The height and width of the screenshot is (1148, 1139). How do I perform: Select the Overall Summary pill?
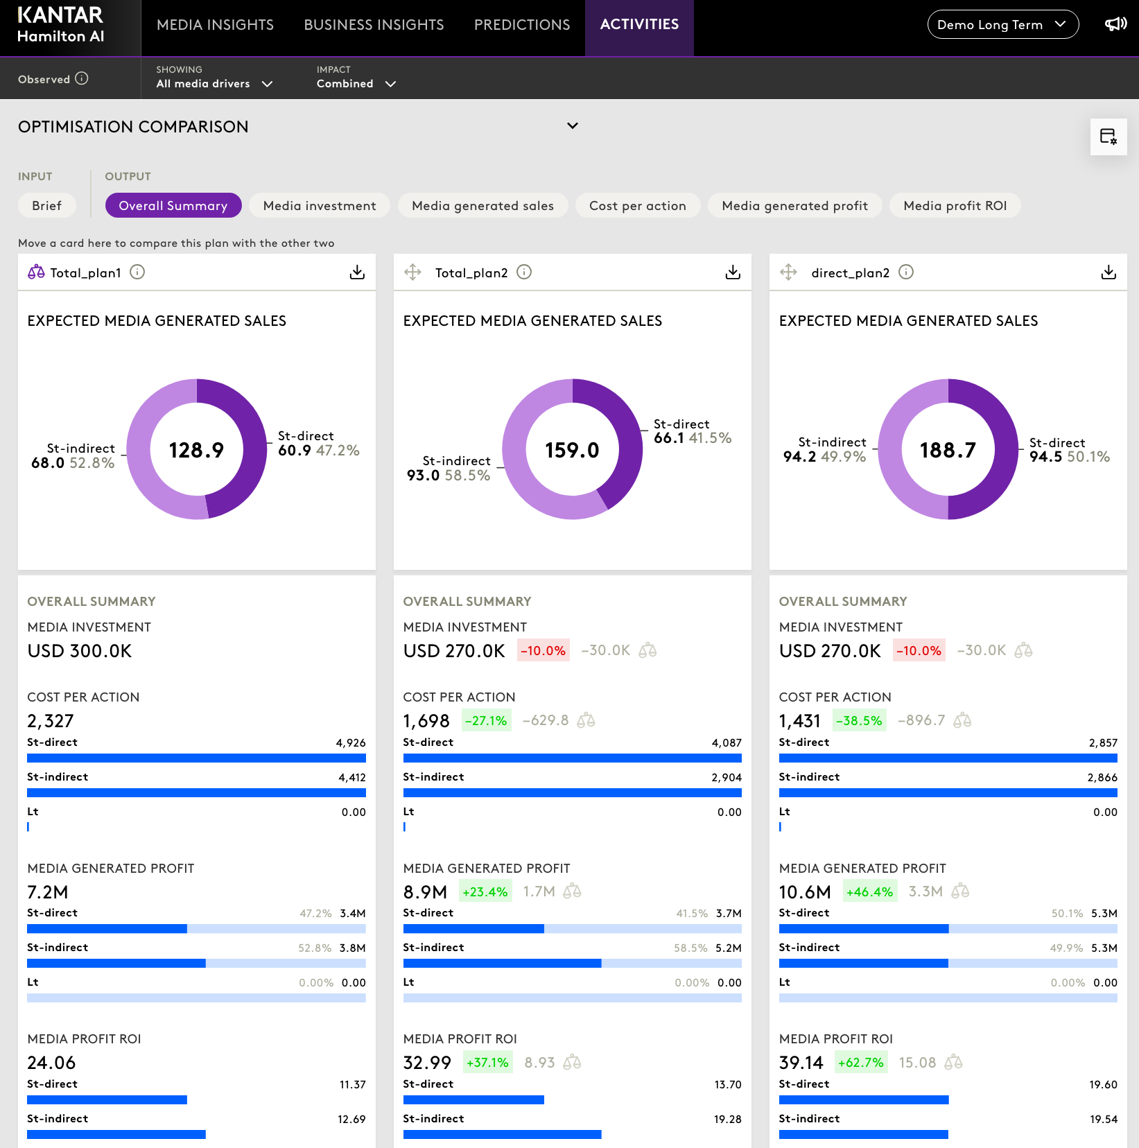tap(173, 205)
